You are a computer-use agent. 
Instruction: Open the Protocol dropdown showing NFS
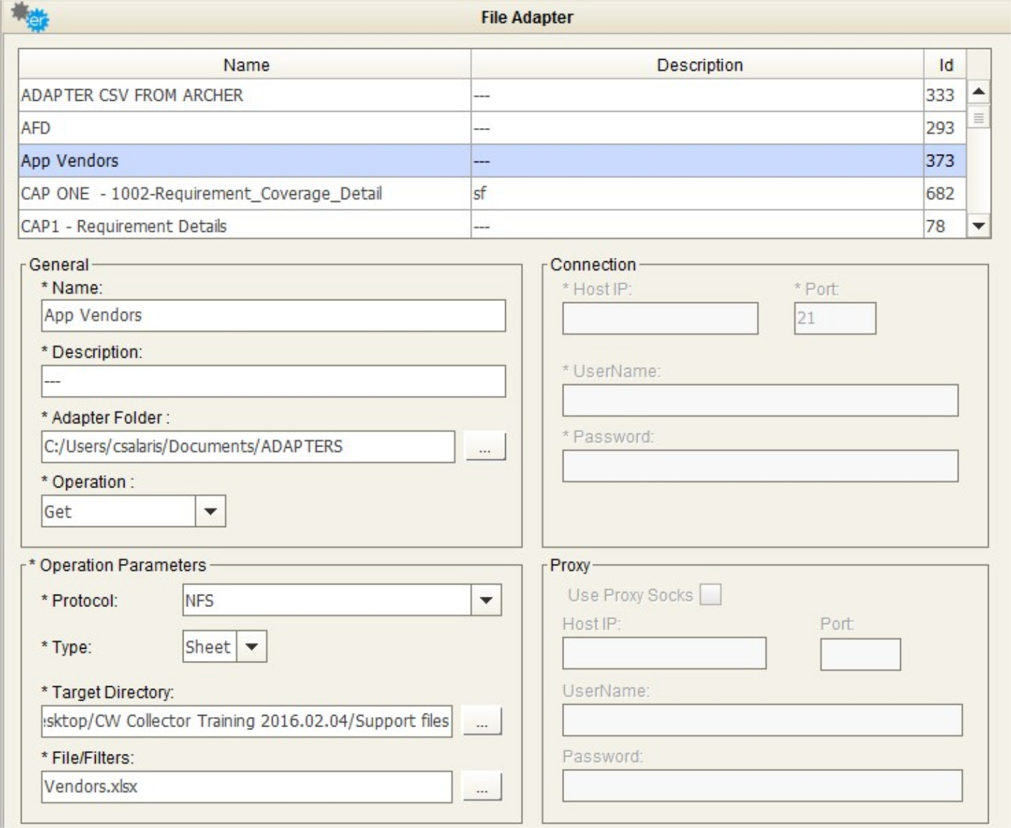click(486, 600)
